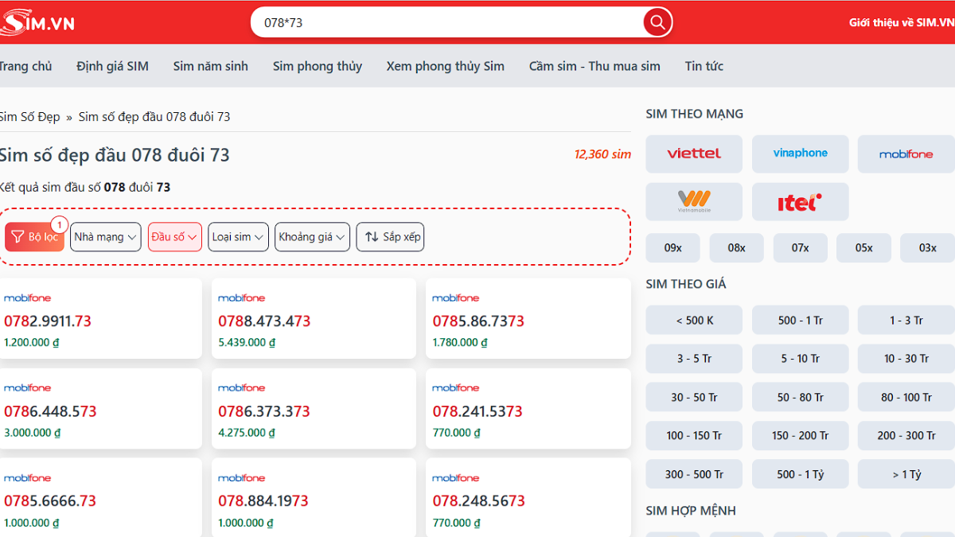Select price range > 1 Tỷ
This screenshot has height=537, width=955.
click(x=906, y=474)
